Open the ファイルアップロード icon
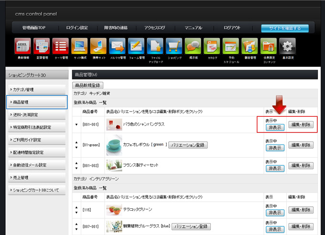 (x=155, y=47)
